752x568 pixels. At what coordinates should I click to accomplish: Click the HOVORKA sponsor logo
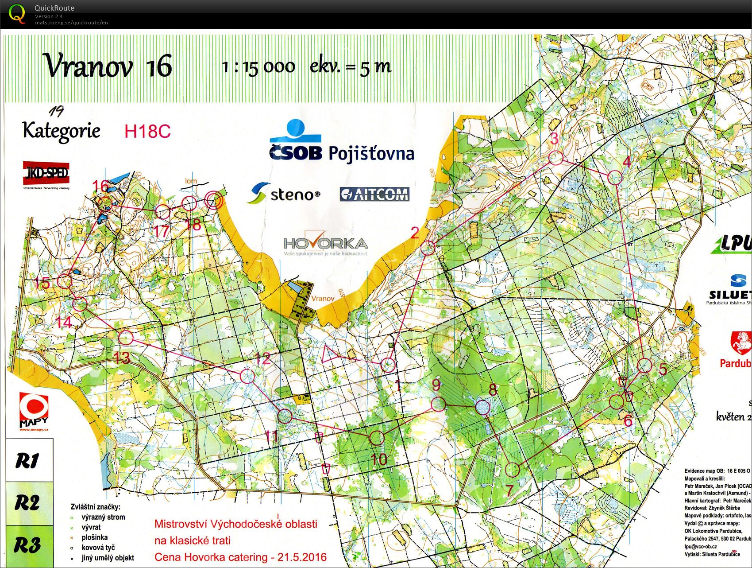(x=326, y=242)
